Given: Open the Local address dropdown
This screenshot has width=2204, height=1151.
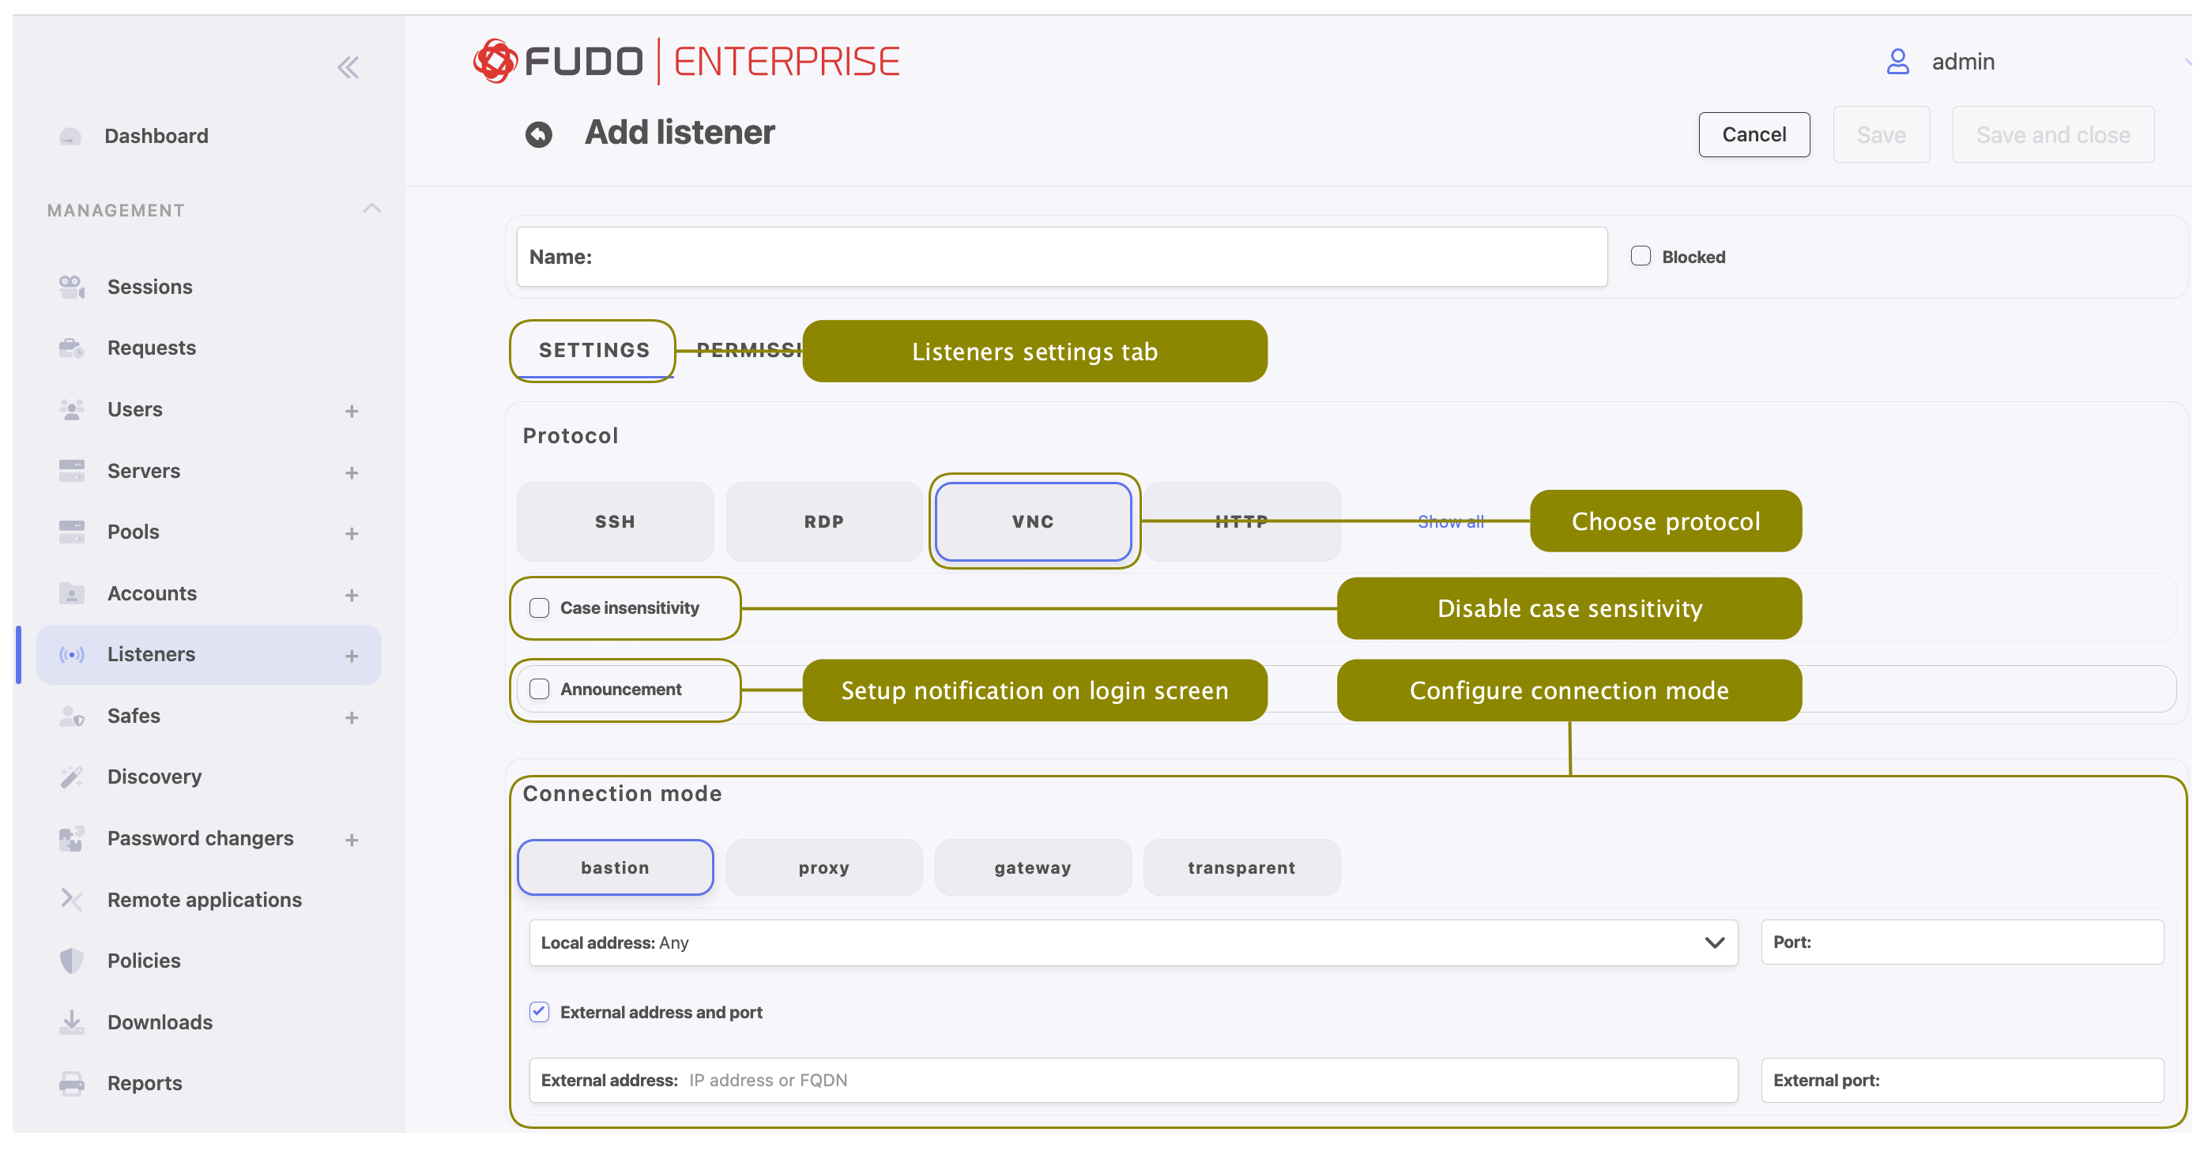Looking at the screenshot, I should [x=1716, y=942].
